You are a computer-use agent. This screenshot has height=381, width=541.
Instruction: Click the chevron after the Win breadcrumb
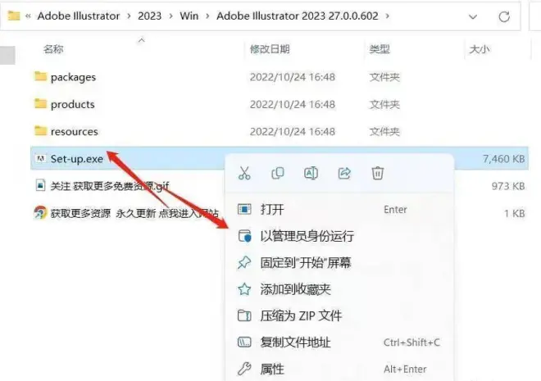coord(207,16)
